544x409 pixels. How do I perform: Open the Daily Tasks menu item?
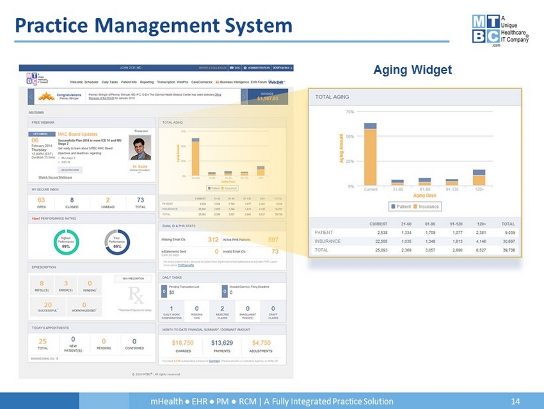(109, 82)
